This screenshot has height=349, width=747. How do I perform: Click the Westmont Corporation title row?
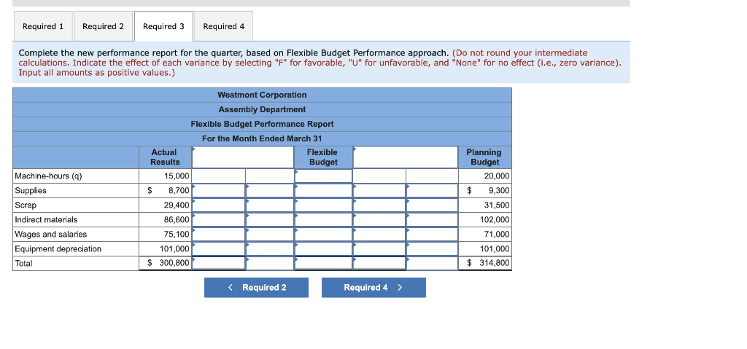(x=262, y=95)
